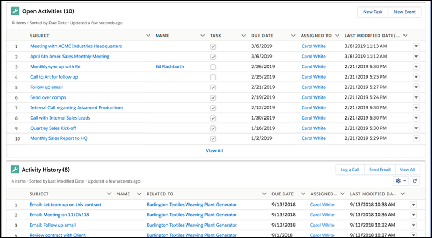This screenshot has height=238, width=432.
Task: Toggle Task checkbox for Send over comps
Action: (213, 97)
